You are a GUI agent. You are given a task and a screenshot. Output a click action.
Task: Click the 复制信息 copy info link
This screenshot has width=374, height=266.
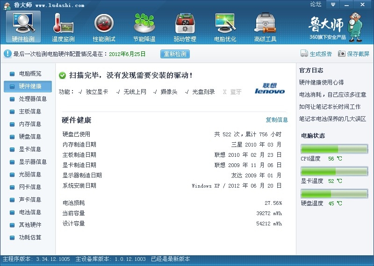(277, 120)
